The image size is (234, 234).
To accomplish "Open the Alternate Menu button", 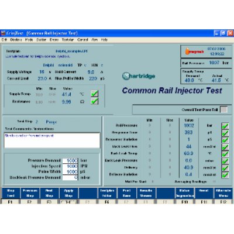I will (223, 193).
